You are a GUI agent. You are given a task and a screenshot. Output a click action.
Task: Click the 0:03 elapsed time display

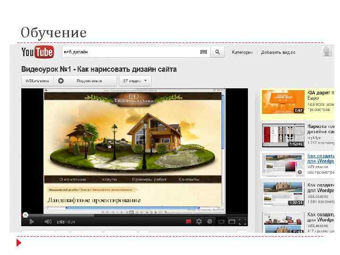pyautogui.click(x=60, y=222)
